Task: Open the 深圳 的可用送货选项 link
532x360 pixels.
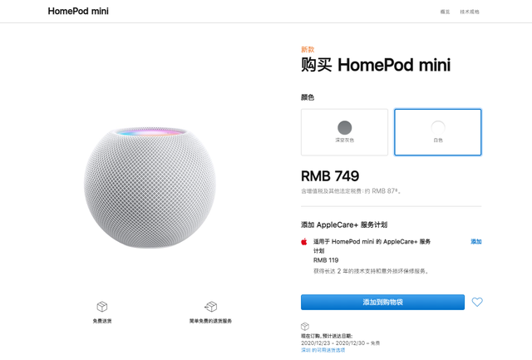Action: coord(323,350)
